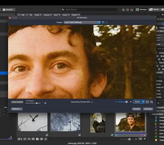The image size is (164, 145).
Task: Click the Tree AI keyword
Action: [158, 91]
